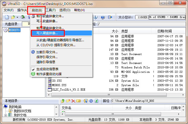This screenshot has width=188, height=124.
Task: Open the 工具(T) menu
Action: click(x=51, y=10)
